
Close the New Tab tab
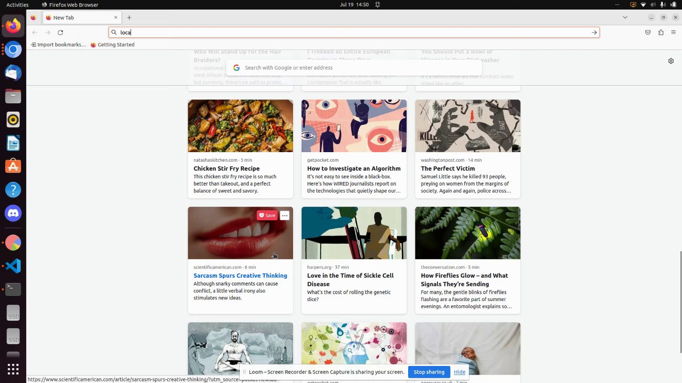point(116,18)
